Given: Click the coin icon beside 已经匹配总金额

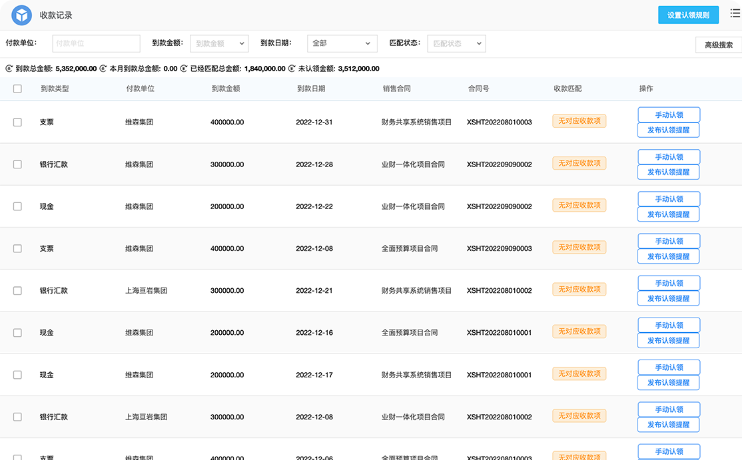Looking at the screenshot, I should (184, 69).
